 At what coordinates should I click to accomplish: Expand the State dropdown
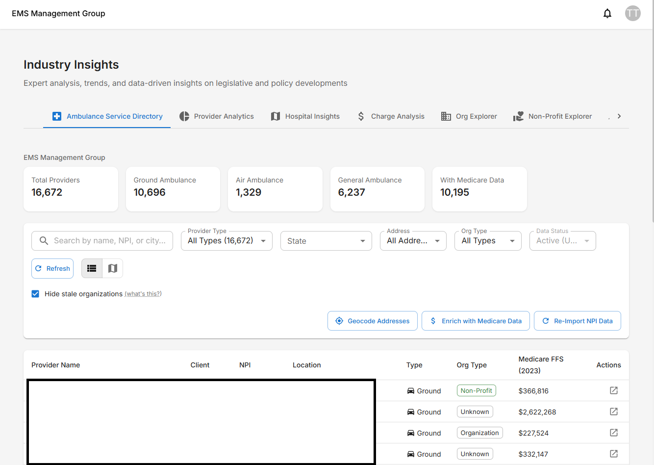(326, 241)
